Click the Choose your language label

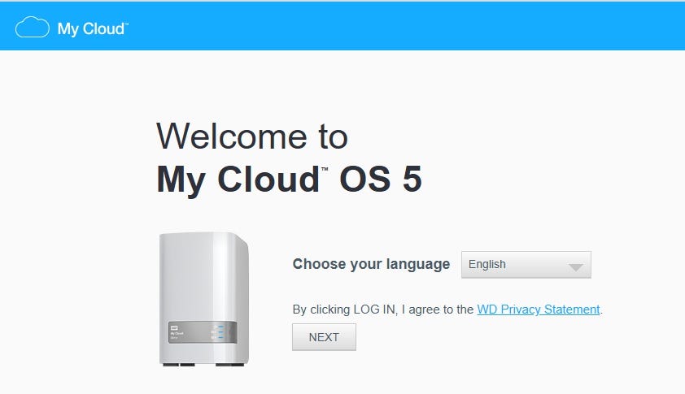(x=371, y=264)
